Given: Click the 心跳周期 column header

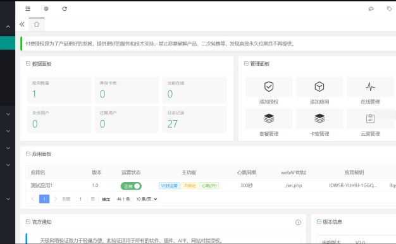Looking at the screenshot, I should click(x=247, y=173).
